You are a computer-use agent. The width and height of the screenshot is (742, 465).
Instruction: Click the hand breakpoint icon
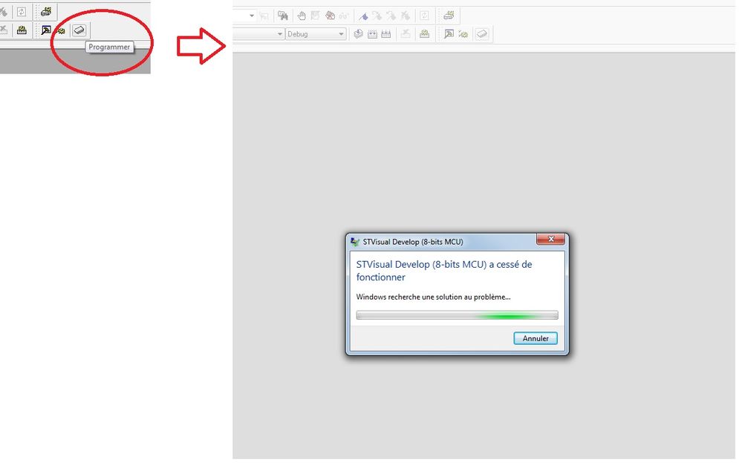click(302, 16)
